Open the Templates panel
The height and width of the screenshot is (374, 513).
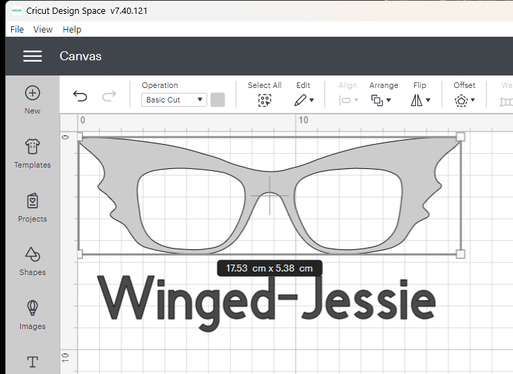33,153
